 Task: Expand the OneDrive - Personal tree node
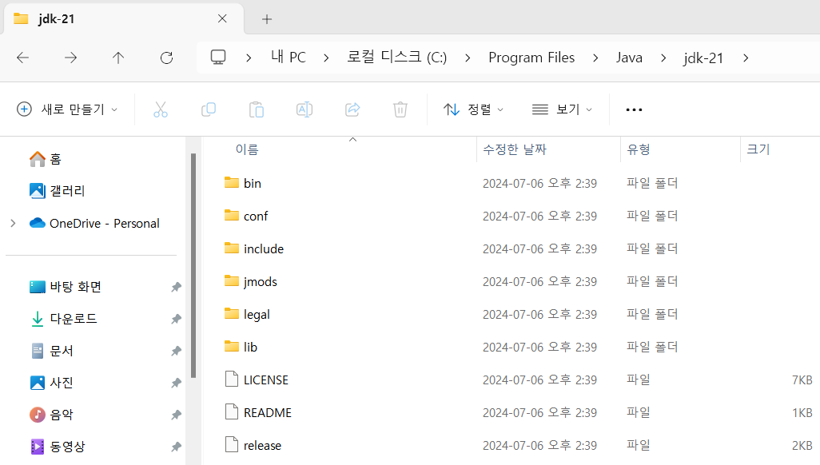coord(13,224)
